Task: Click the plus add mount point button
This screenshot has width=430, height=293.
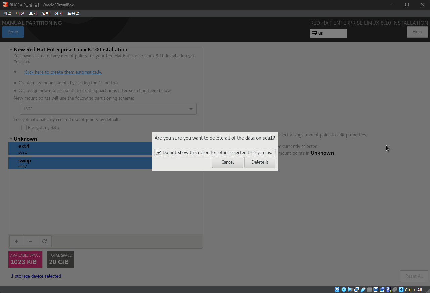Action: pyautogui.click(x=16, y=241)
